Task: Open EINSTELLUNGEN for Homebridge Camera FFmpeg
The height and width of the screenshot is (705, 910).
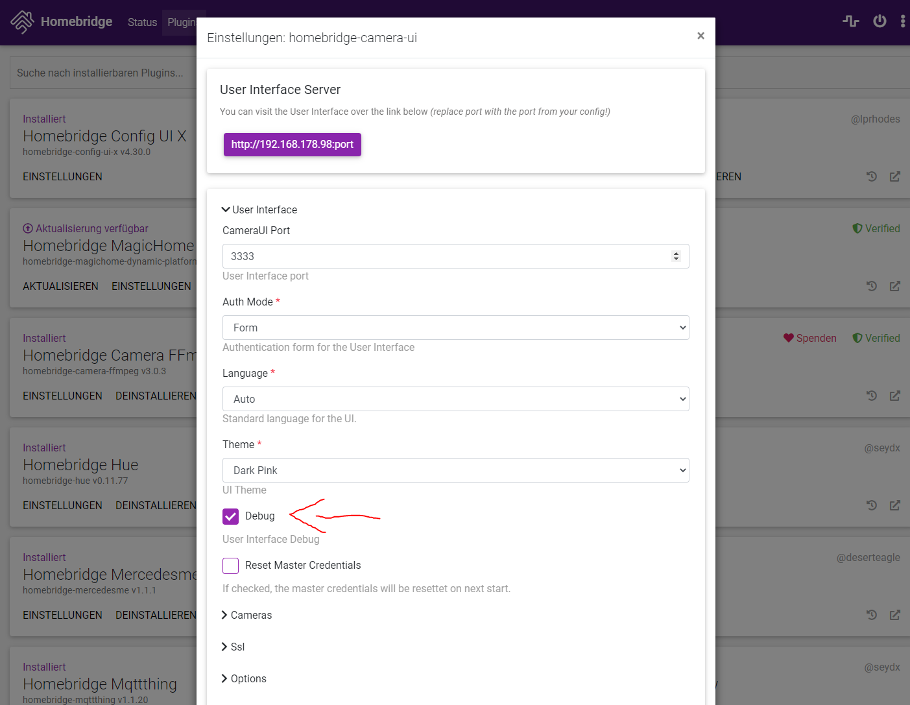Action: [62, 396]
